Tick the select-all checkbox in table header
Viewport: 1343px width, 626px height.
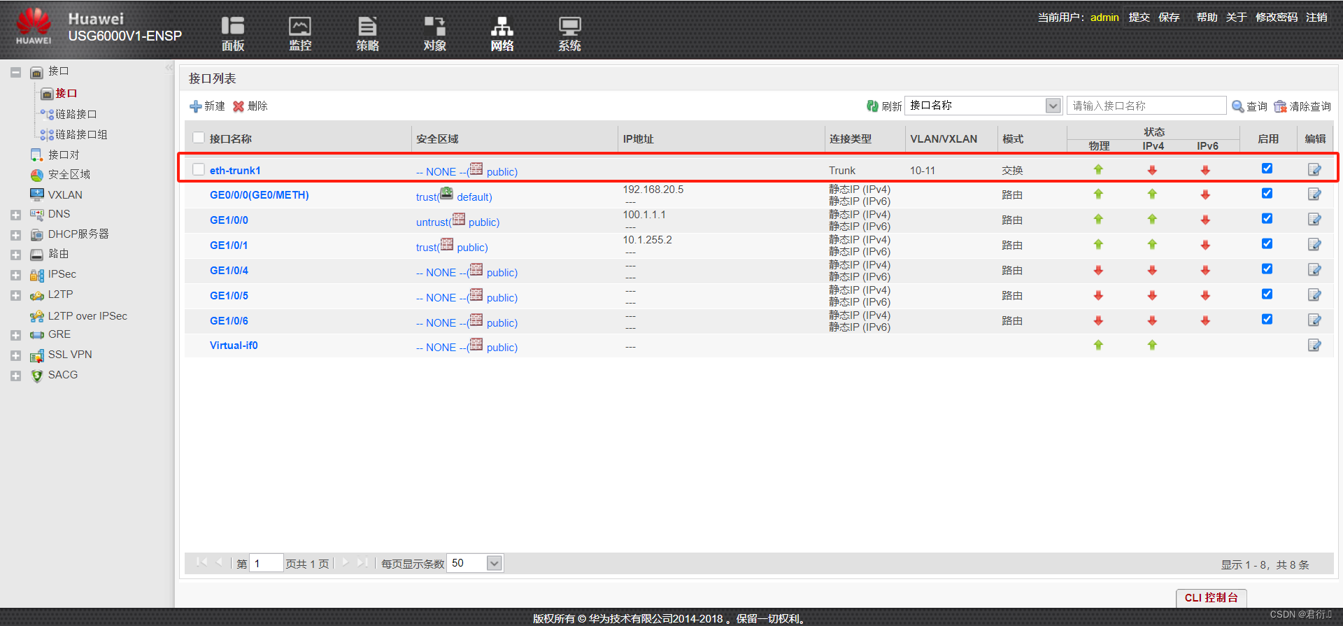coord(199,138)
